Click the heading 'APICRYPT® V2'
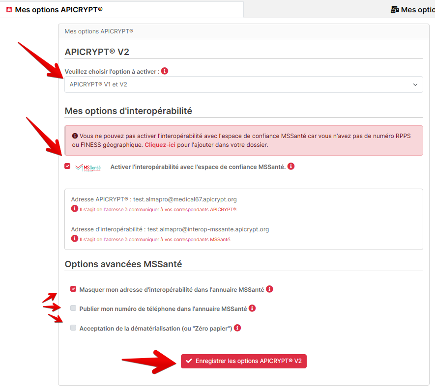Screen dimensions: 435x390 pyautogui.click(x=97, y=52)
